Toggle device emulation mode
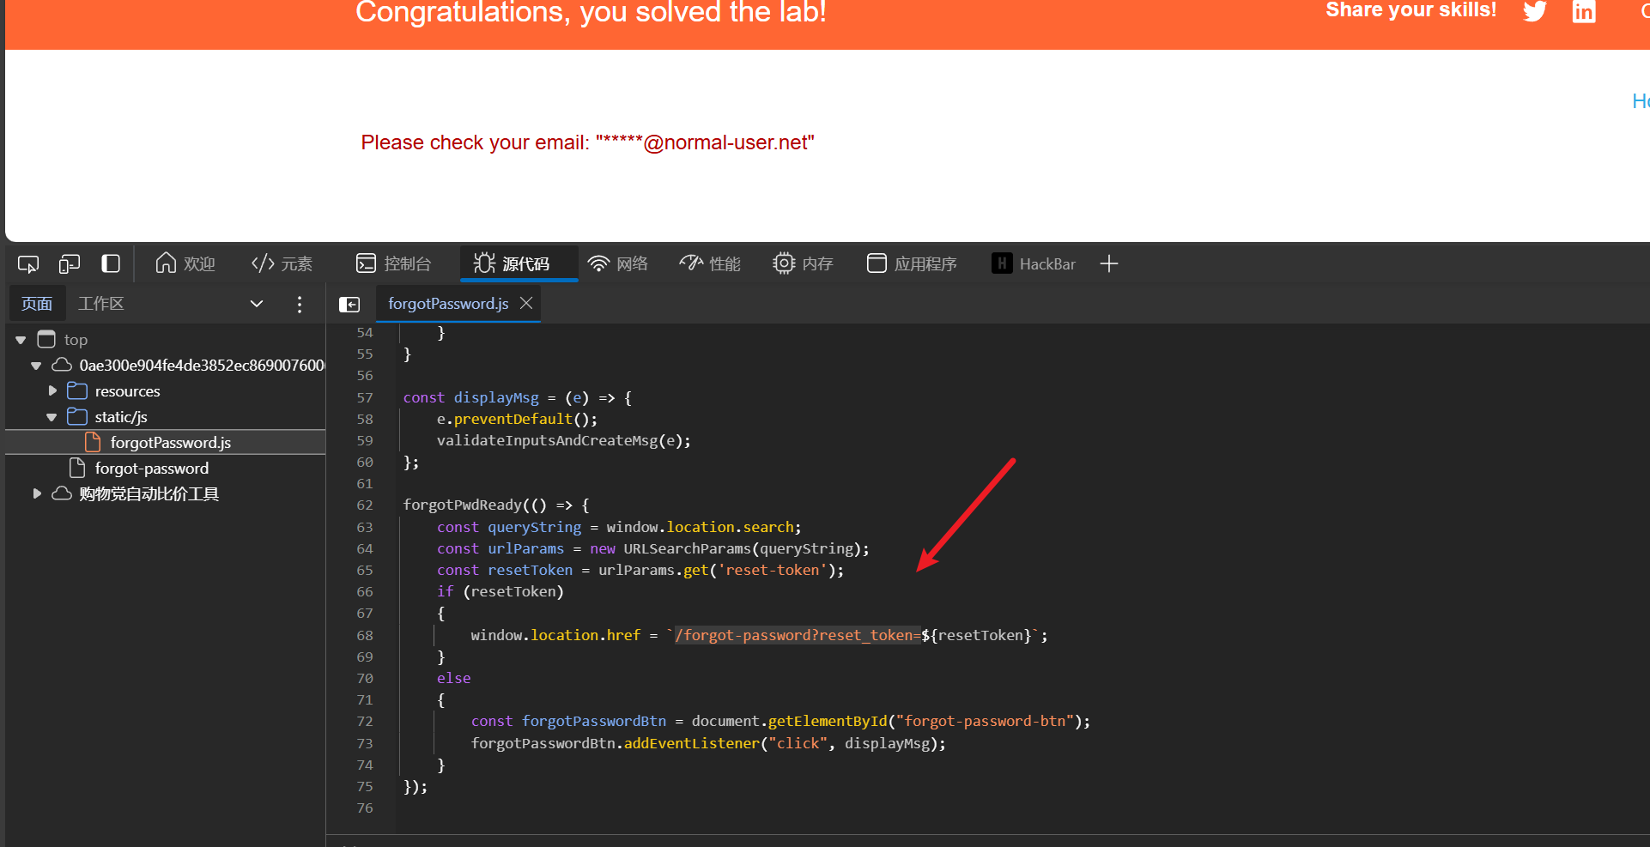This screenshot has width=1650, height=847. tap(69, 263)
